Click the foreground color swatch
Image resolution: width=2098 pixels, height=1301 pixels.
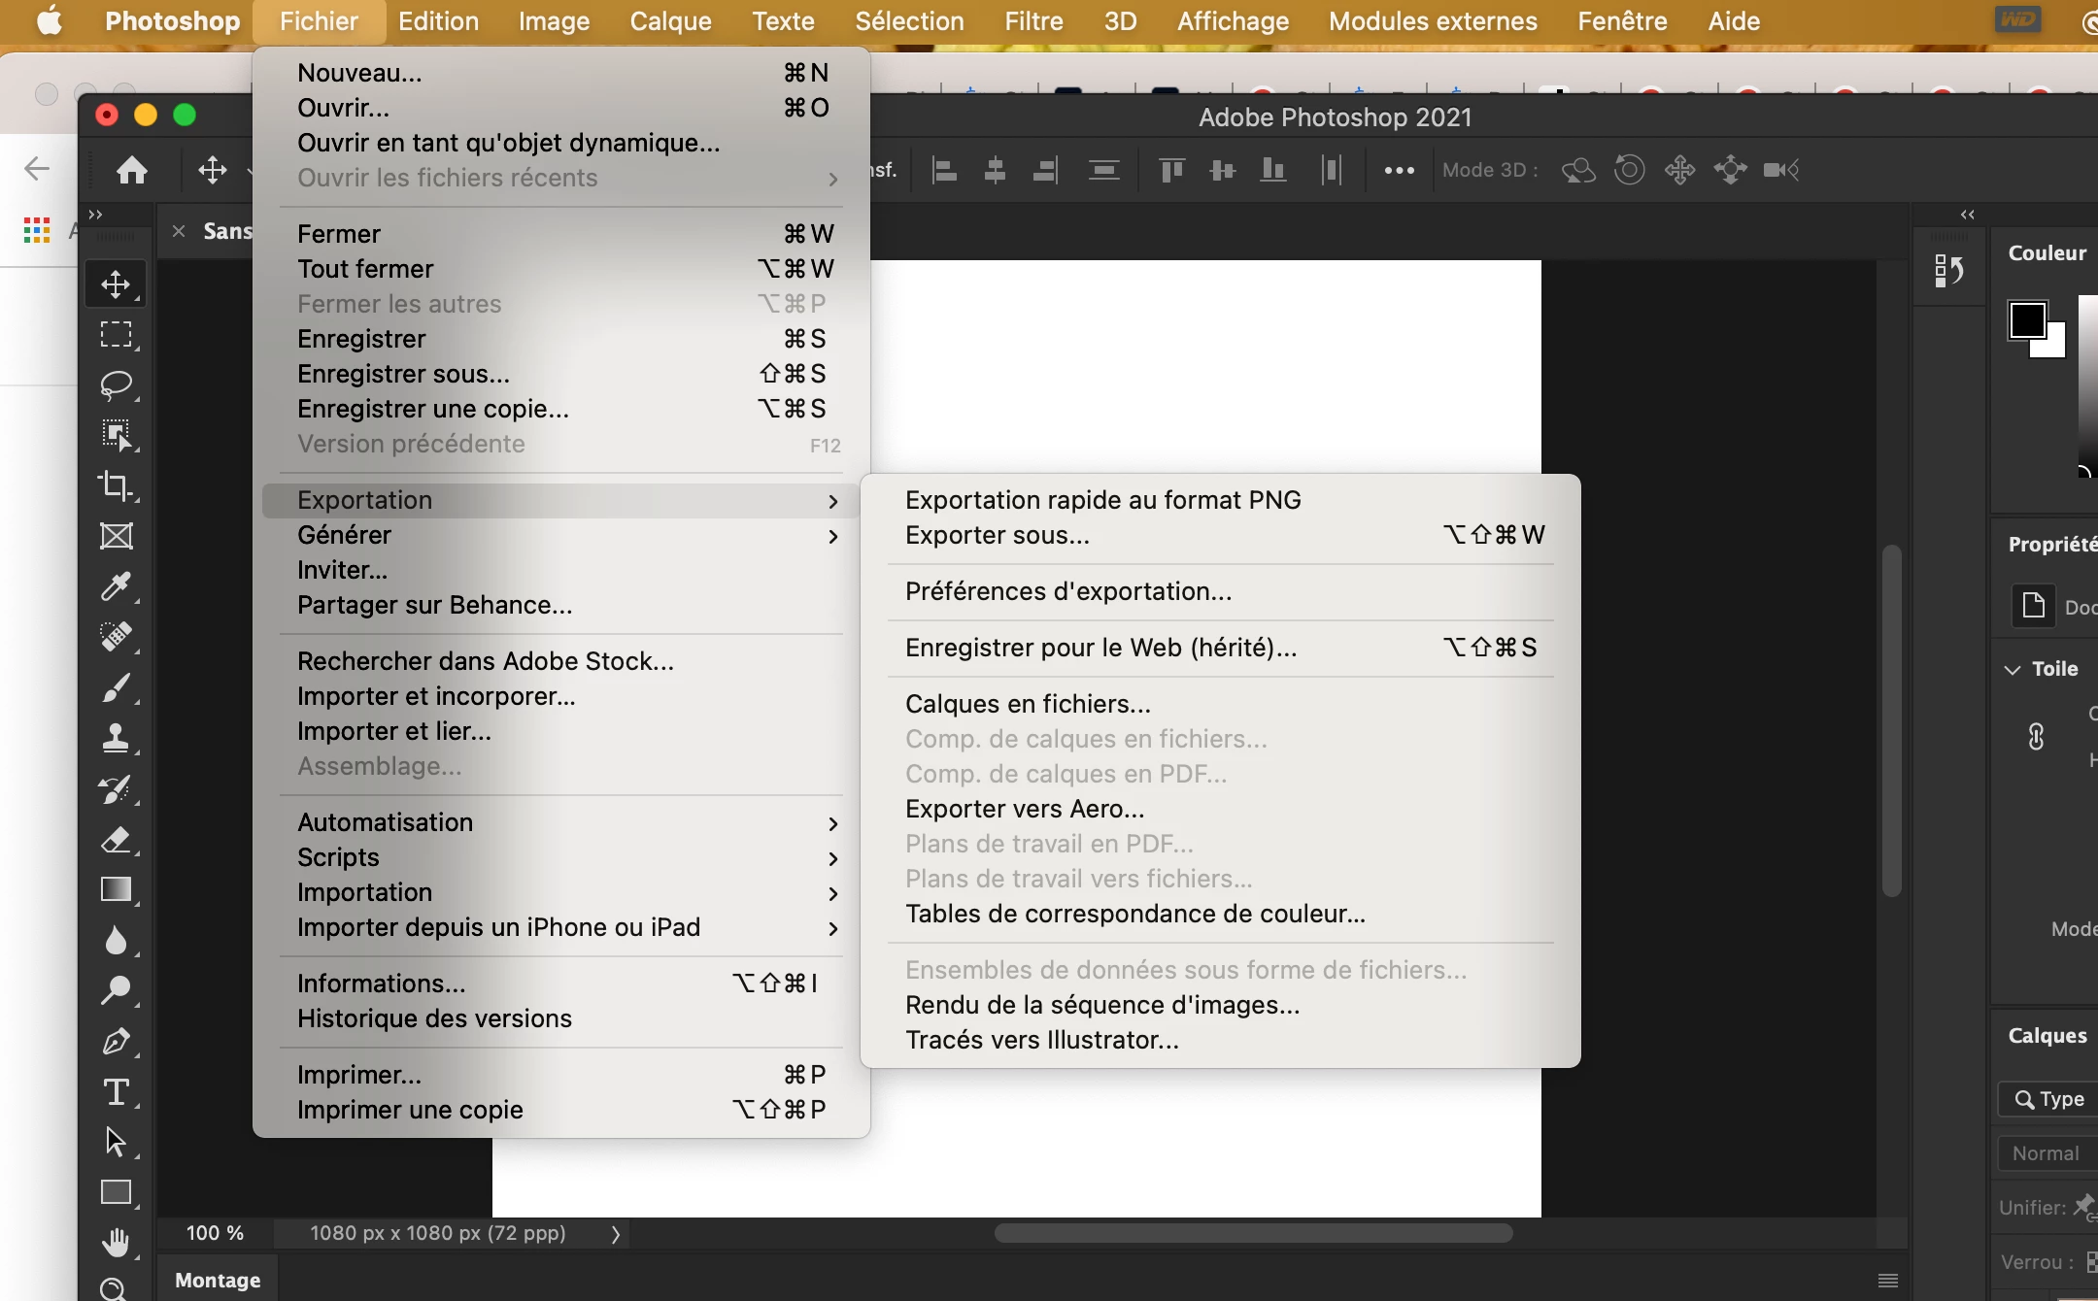click(2026, 320)
